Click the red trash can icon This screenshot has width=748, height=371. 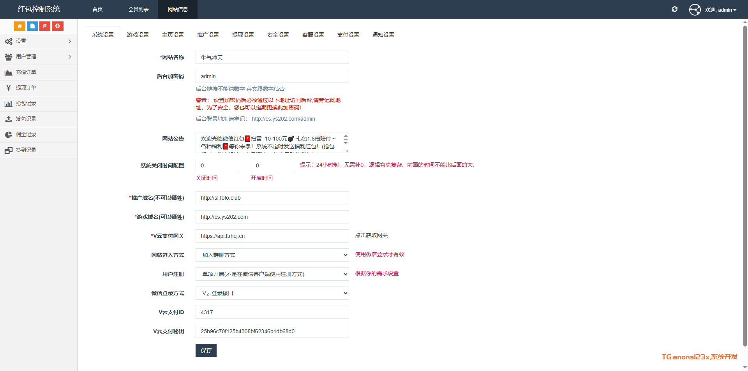[x=45, y=26]
